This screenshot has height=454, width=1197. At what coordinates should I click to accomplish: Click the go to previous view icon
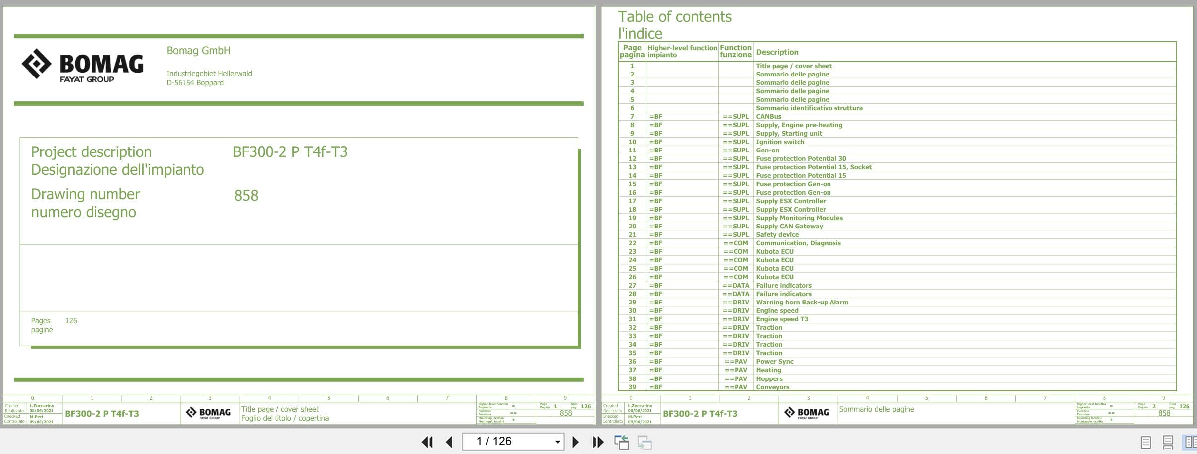point(621,442)
